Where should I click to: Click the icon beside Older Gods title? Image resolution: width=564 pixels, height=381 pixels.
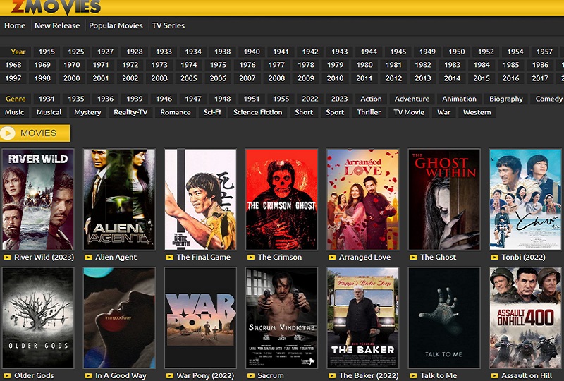[x=7, y=375]
